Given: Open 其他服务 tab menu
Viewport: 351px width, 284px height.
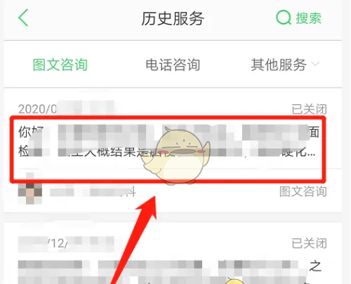Looking at the screenshot, I should pyautogui.click(x=279, y=65).
